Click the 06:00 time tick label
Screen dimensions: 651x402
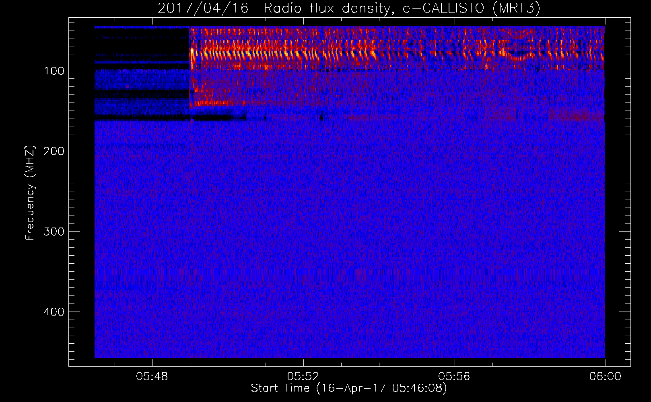pos(605,377)
